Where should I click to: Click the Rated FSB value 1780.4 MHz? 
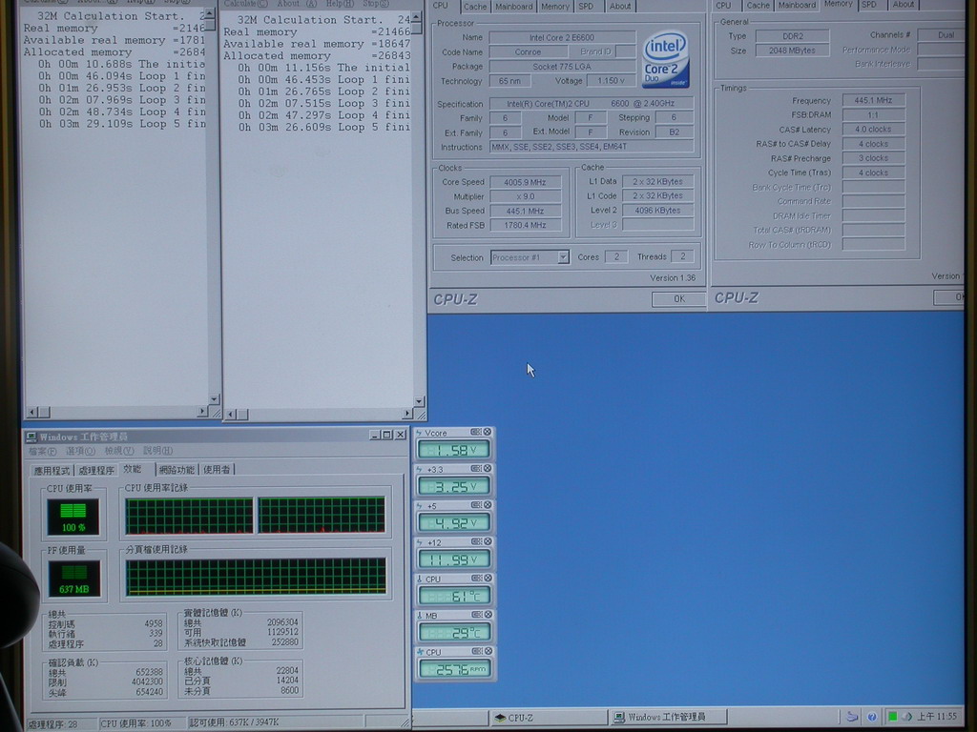click(526, 225)
